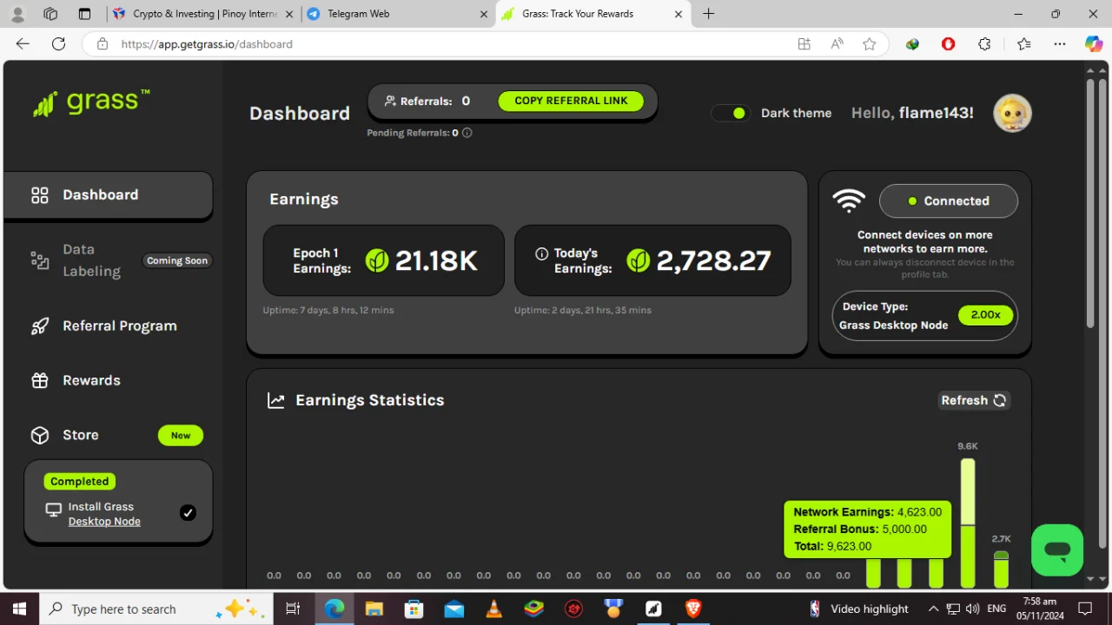
Task: Open the Copilot sidebar icon
Action: [x=1094, y=44]
